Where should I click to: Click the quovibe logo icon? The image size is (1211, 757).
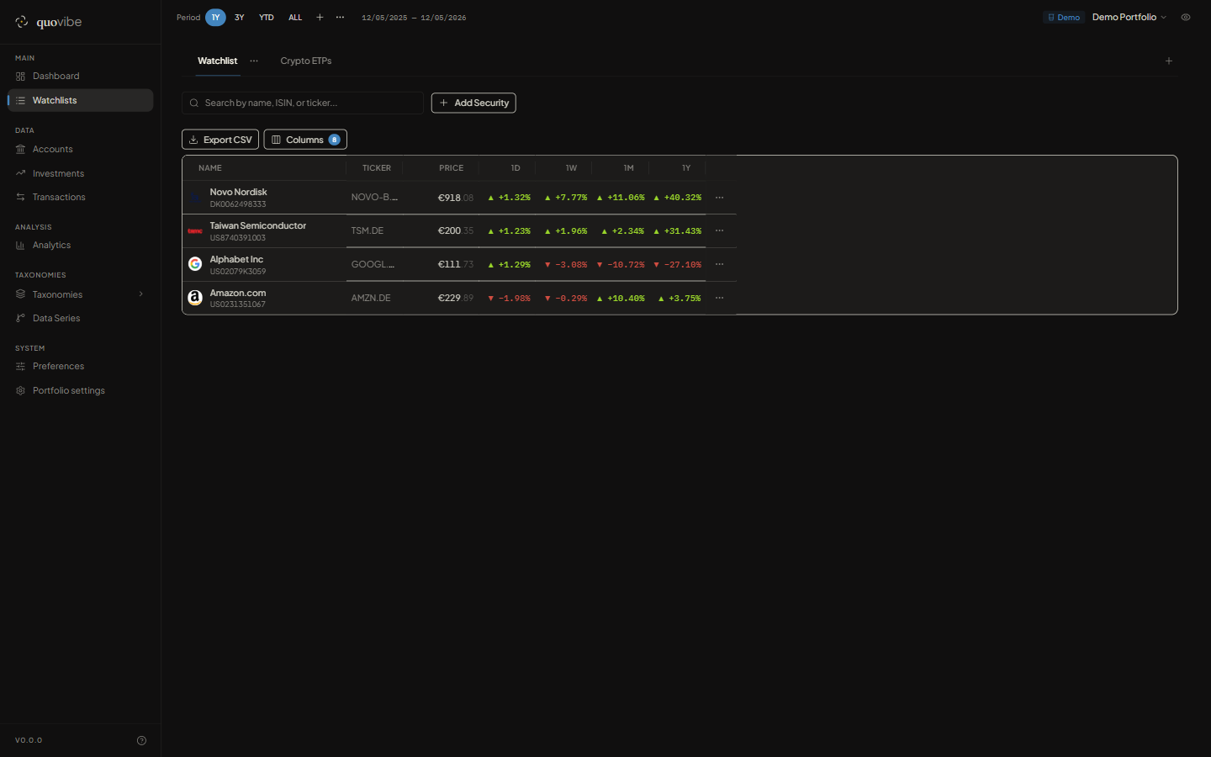(22, 22)
